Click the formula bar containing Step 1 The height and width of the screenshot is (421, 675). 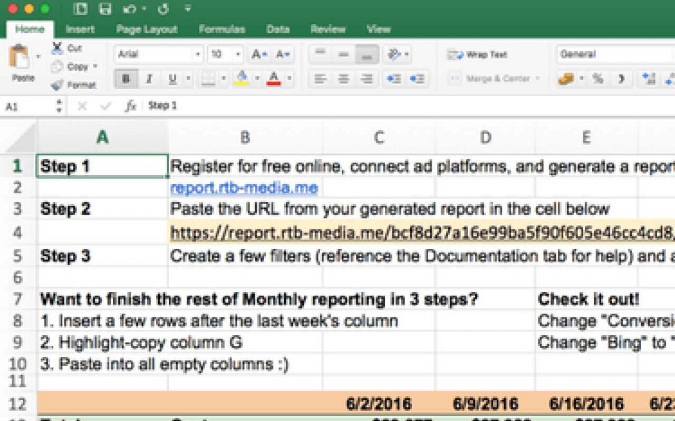pyautogui.click(x=409, y=106)
